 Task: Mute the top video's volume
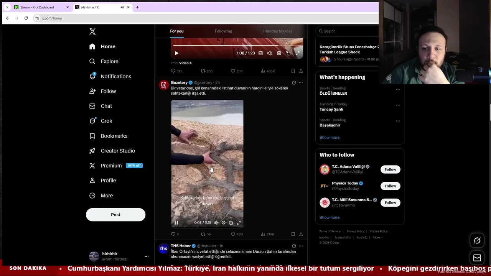tap(270, 53)
